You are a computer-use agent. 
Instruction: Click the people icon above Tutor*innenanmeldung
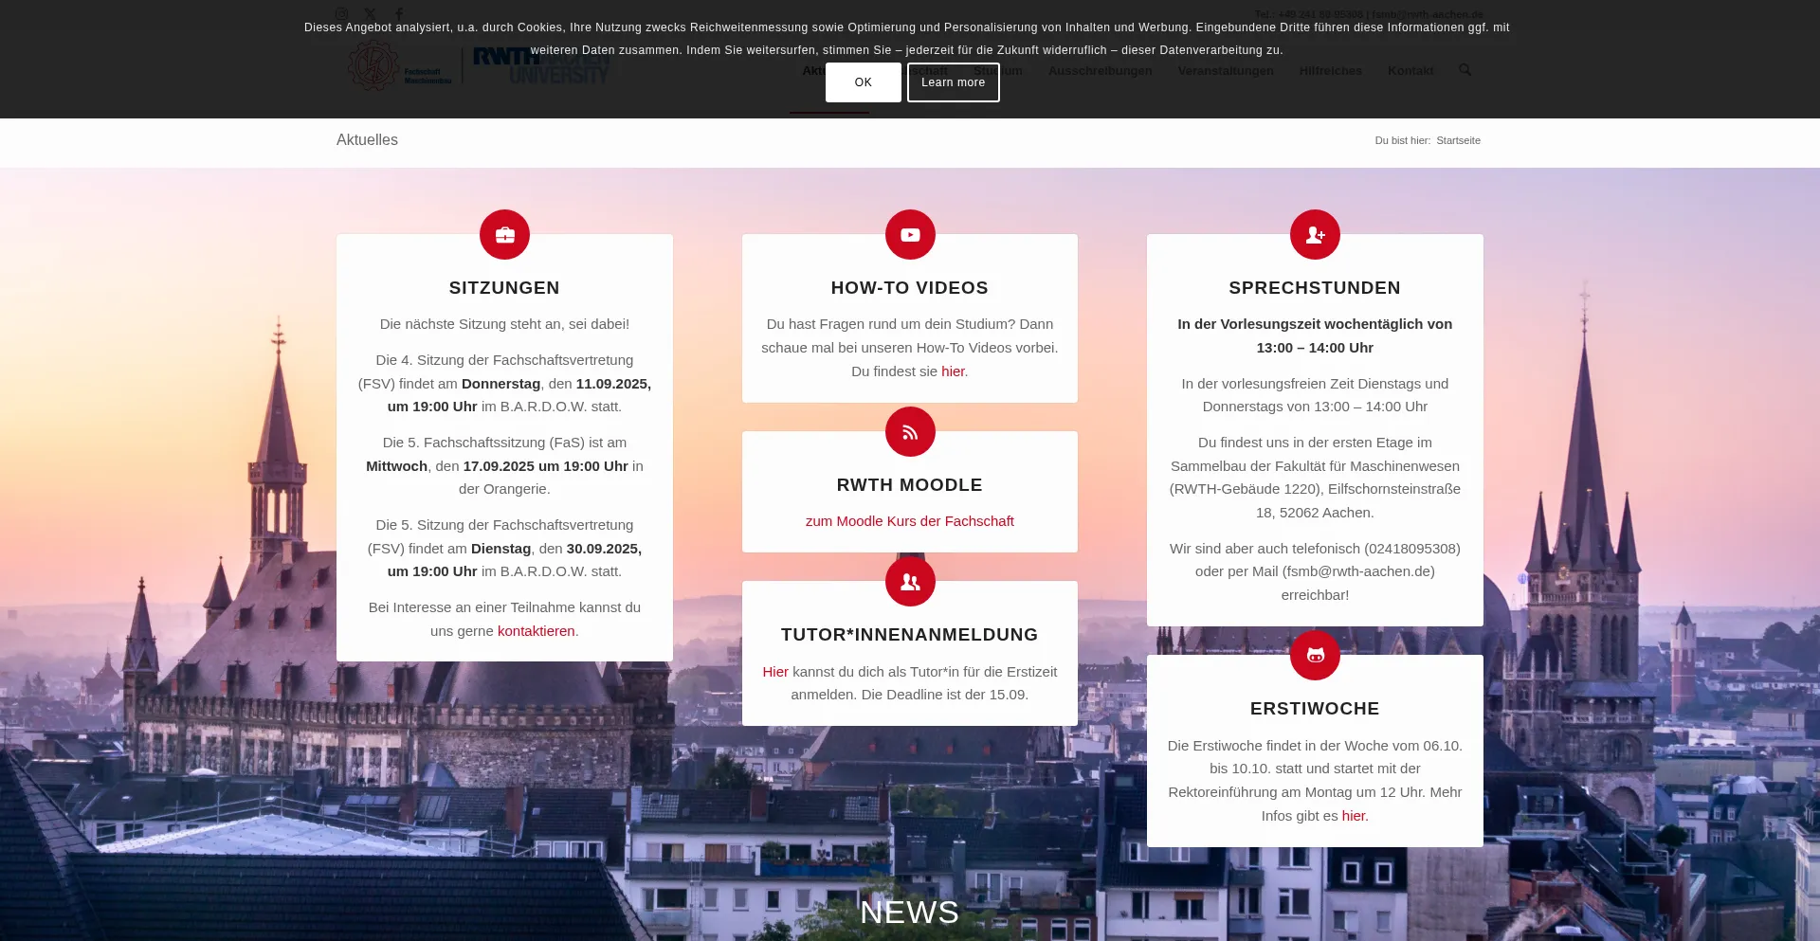coord(910,582)
